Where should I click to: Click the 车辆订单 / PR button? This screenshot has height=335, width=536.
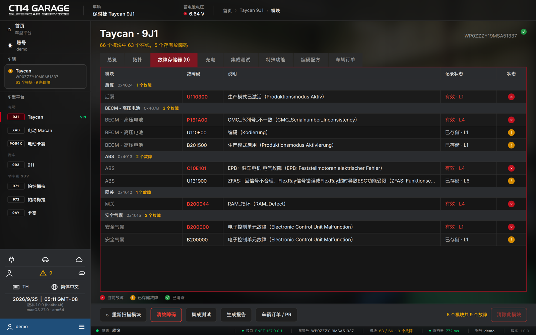(x=276, y=315)
